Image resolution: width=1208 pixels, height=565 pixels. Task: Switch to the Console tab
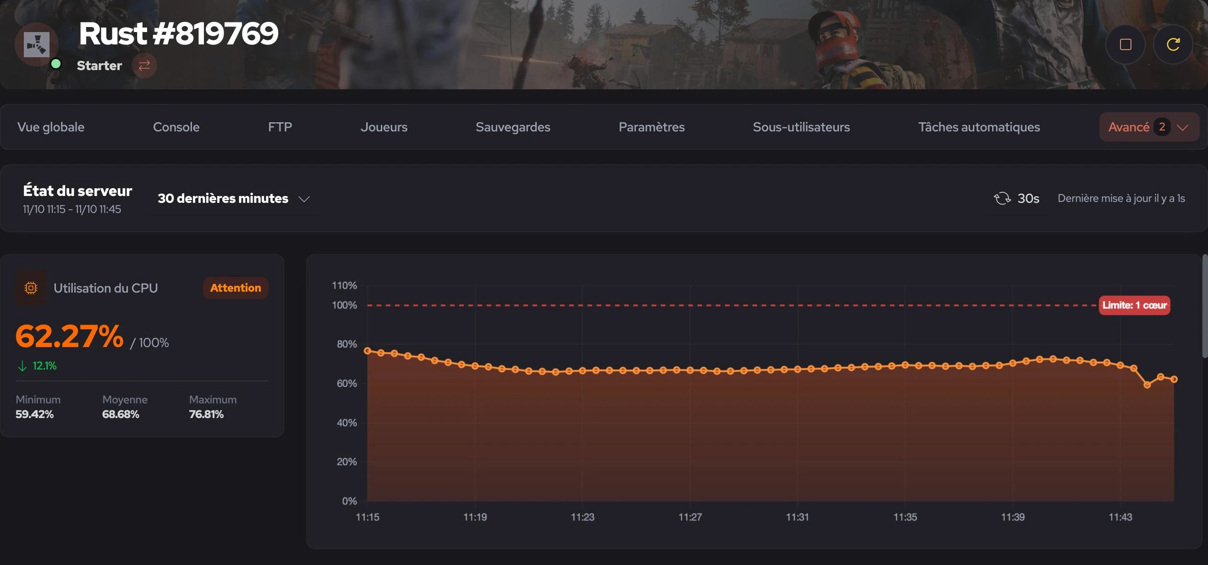(176, 127)
